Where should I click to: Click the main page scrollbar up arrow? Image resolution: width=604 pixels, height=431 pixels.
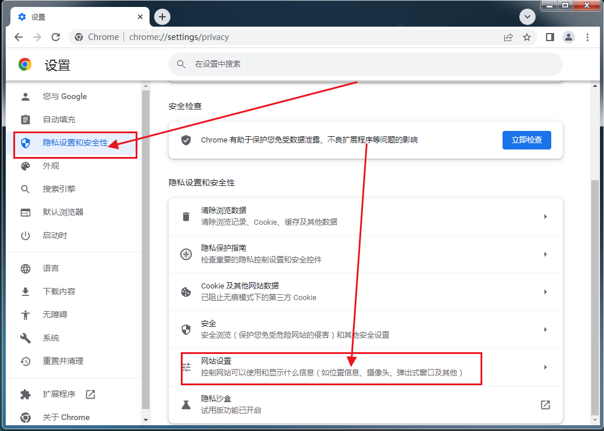coord(595,86)
